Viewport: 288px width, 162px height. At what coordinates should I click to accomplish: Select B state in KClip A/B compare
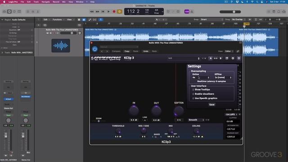[220, 58]
